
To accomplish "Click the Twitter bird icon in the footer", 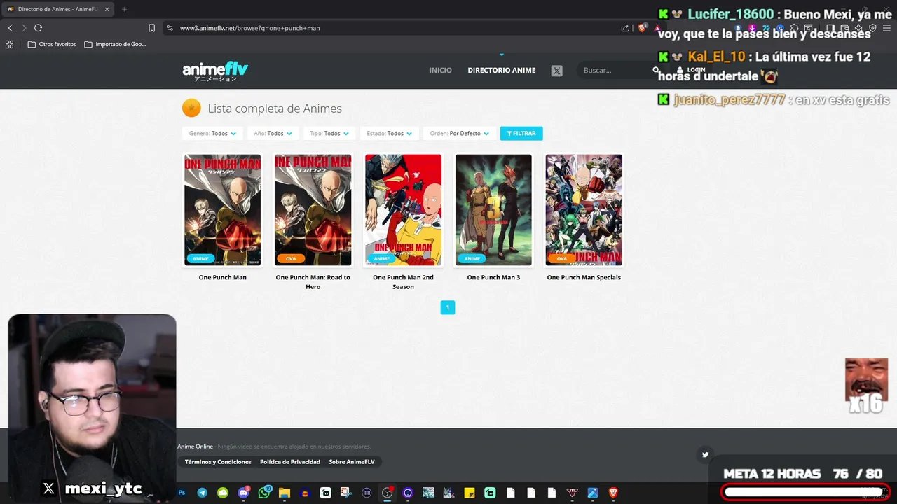I will 705,454.
